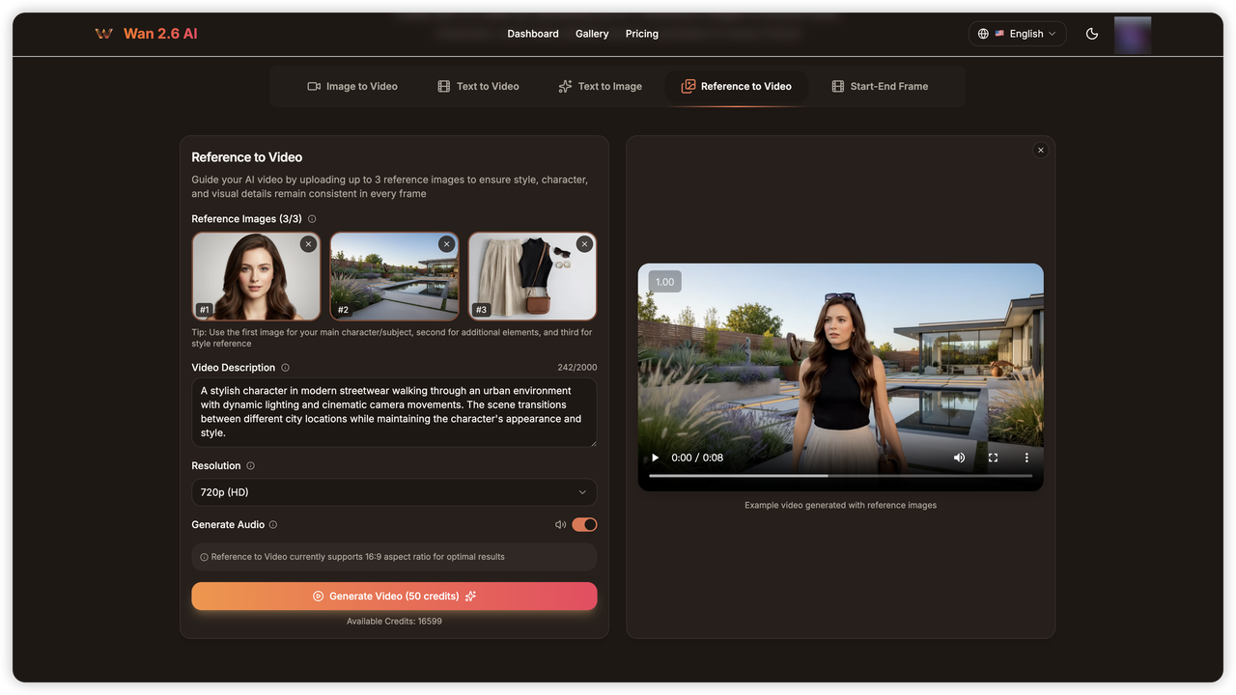
Task: Select the outfit reference thumbnail #3
Action: pyautogui.click(x=532, y=277)
